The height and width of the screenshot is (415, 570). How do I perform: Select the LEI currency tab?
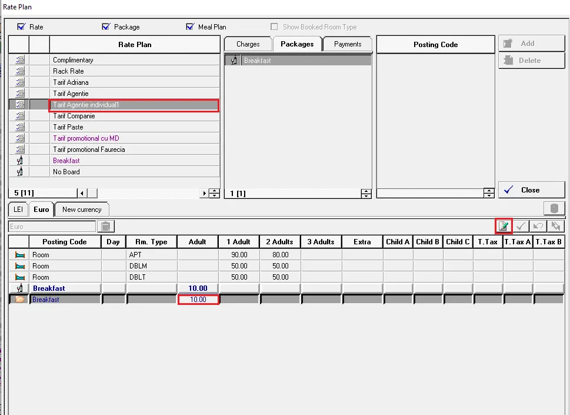(18, 210)
